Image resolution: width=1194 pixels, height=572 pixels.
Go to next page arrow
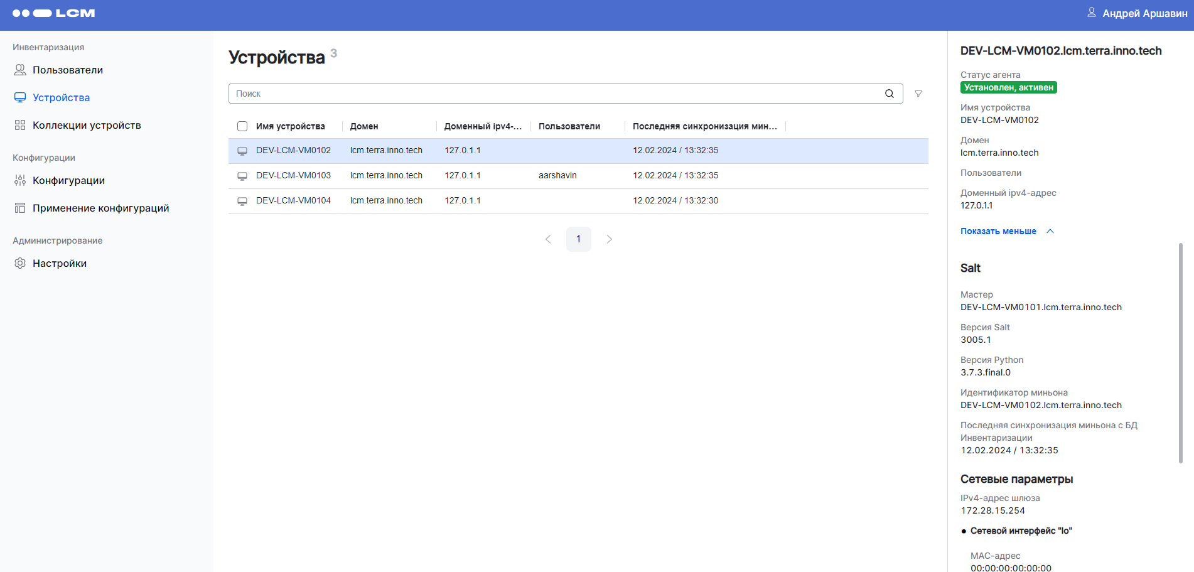click(609, 239)
